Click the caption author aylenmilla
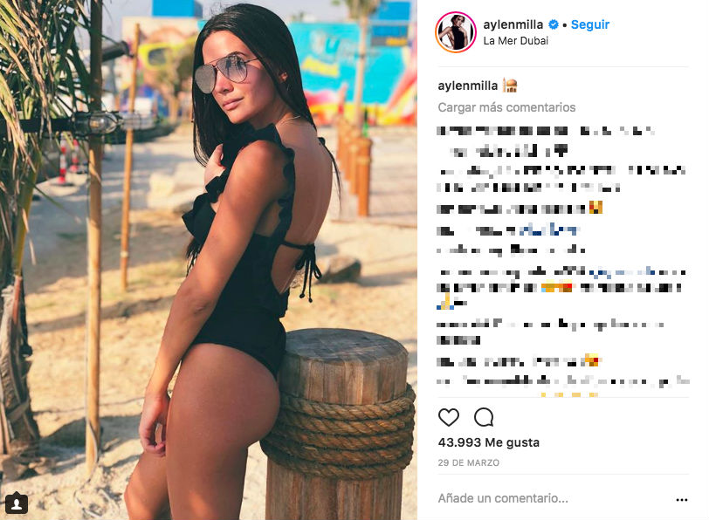The width and height of the screenshot is (709, 520). pyautogui.click(x=467, y=86)
